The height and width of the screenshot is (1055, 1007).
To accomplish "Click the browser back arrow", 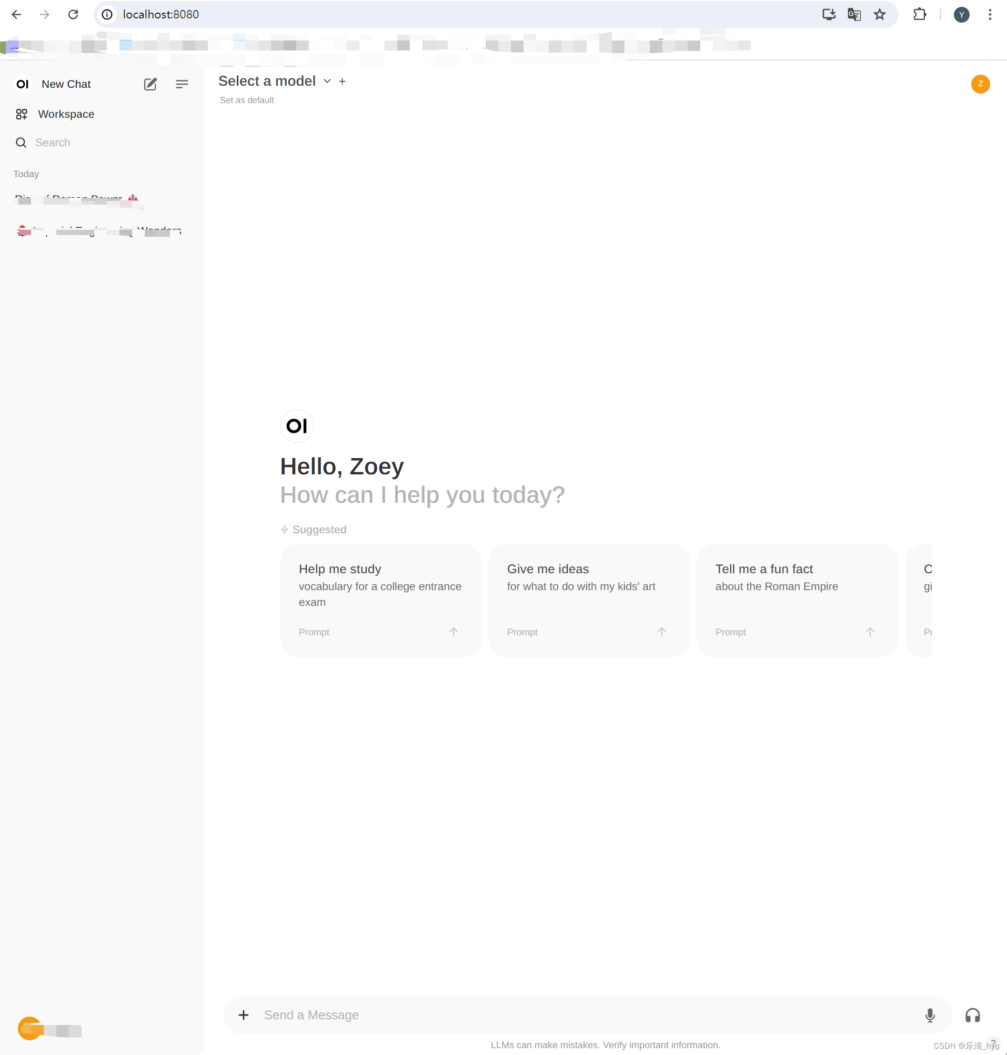I will 17,15.
